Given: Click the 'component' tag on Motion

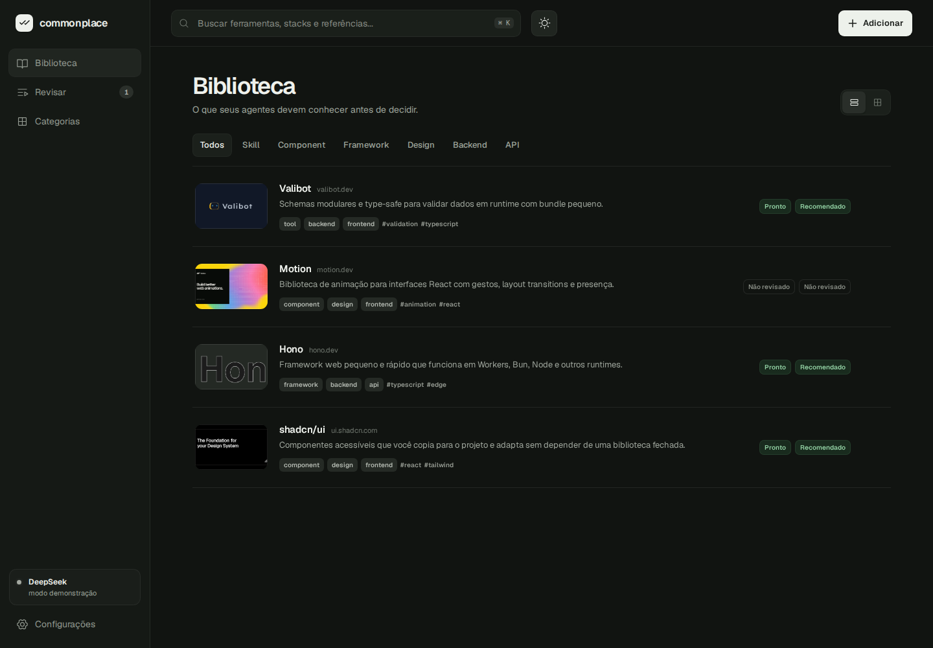Looking at the screenshot, I should [301, 305].
